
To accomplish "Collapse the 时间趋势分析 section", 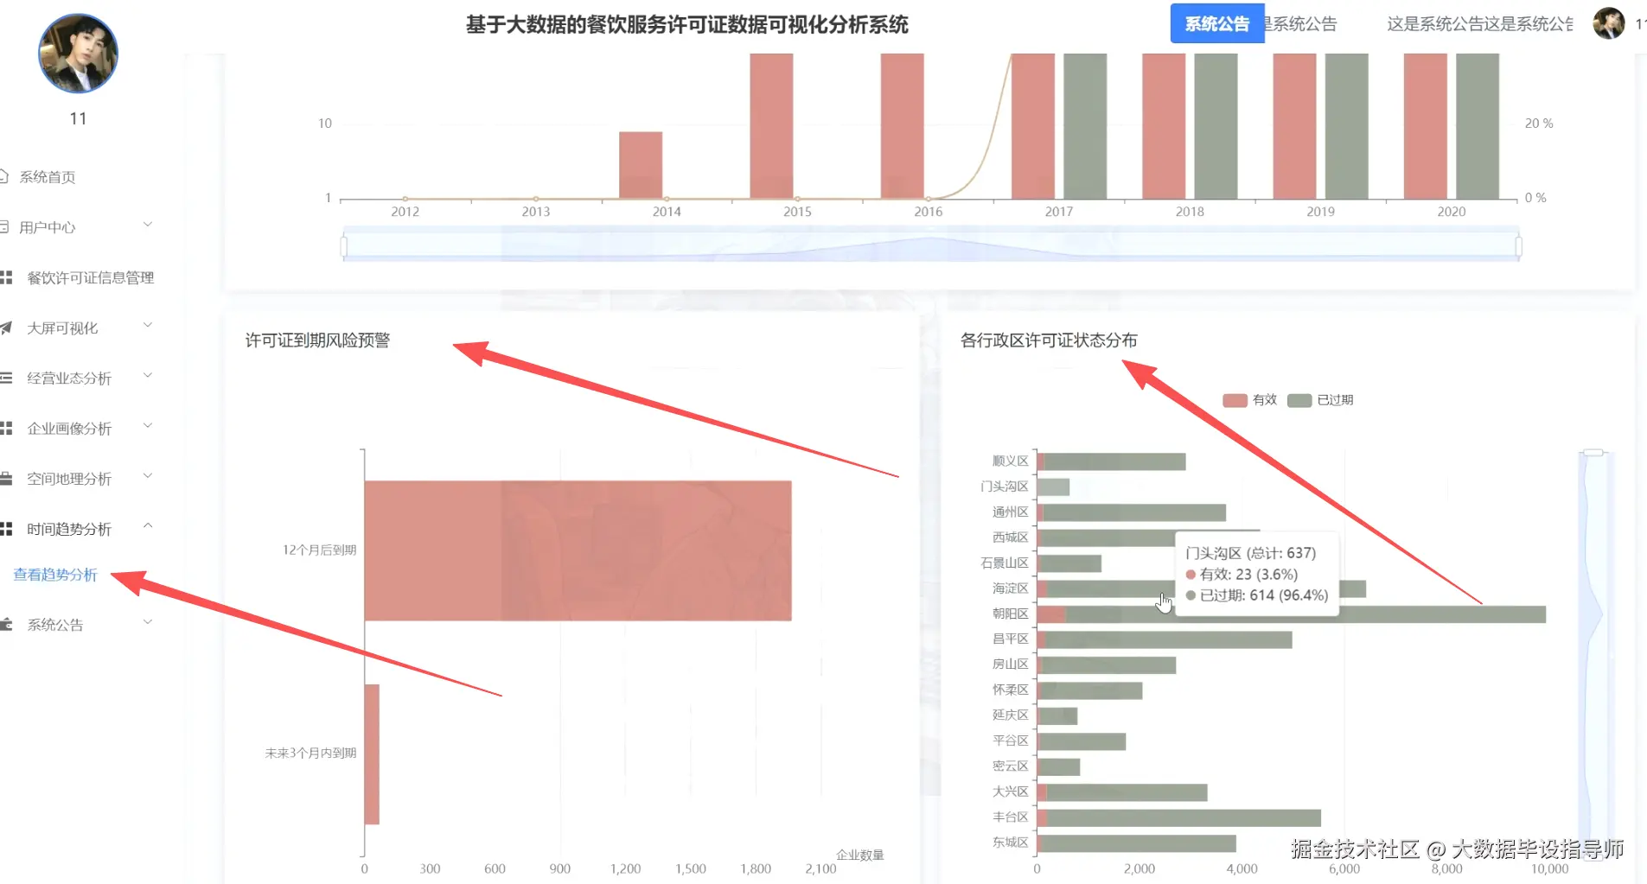I will 147,525.
